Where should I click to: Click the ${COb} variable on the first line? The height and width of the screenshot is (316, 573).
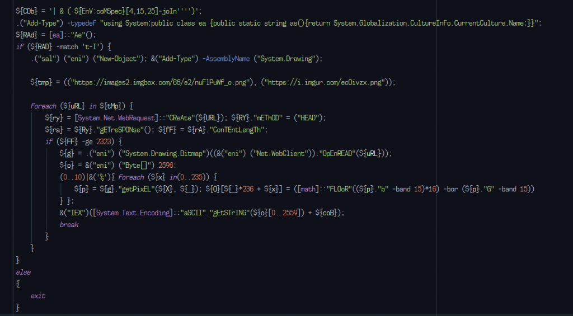(x=26, y=11)
